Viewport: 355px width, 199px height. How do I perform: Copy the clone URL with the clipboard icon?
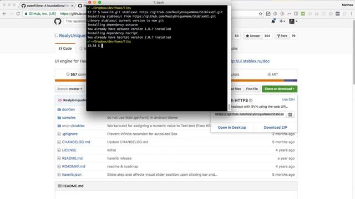click(x=290, y=114)
